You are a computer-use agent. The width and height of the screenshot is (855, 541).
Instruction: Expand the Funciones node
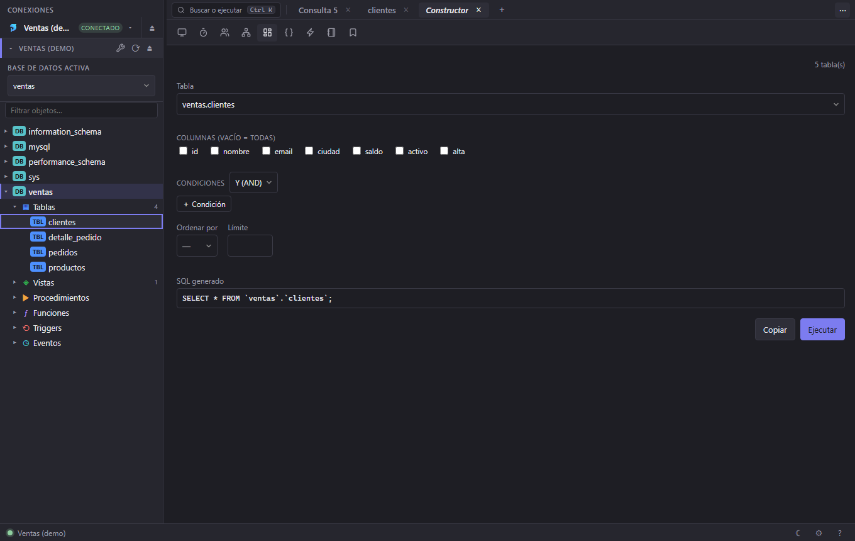pos(15,313)
